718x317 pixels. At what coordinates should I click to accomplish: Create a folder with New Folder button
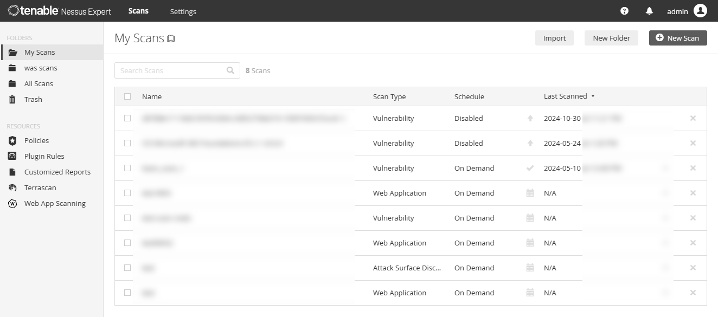coord(611,38)
